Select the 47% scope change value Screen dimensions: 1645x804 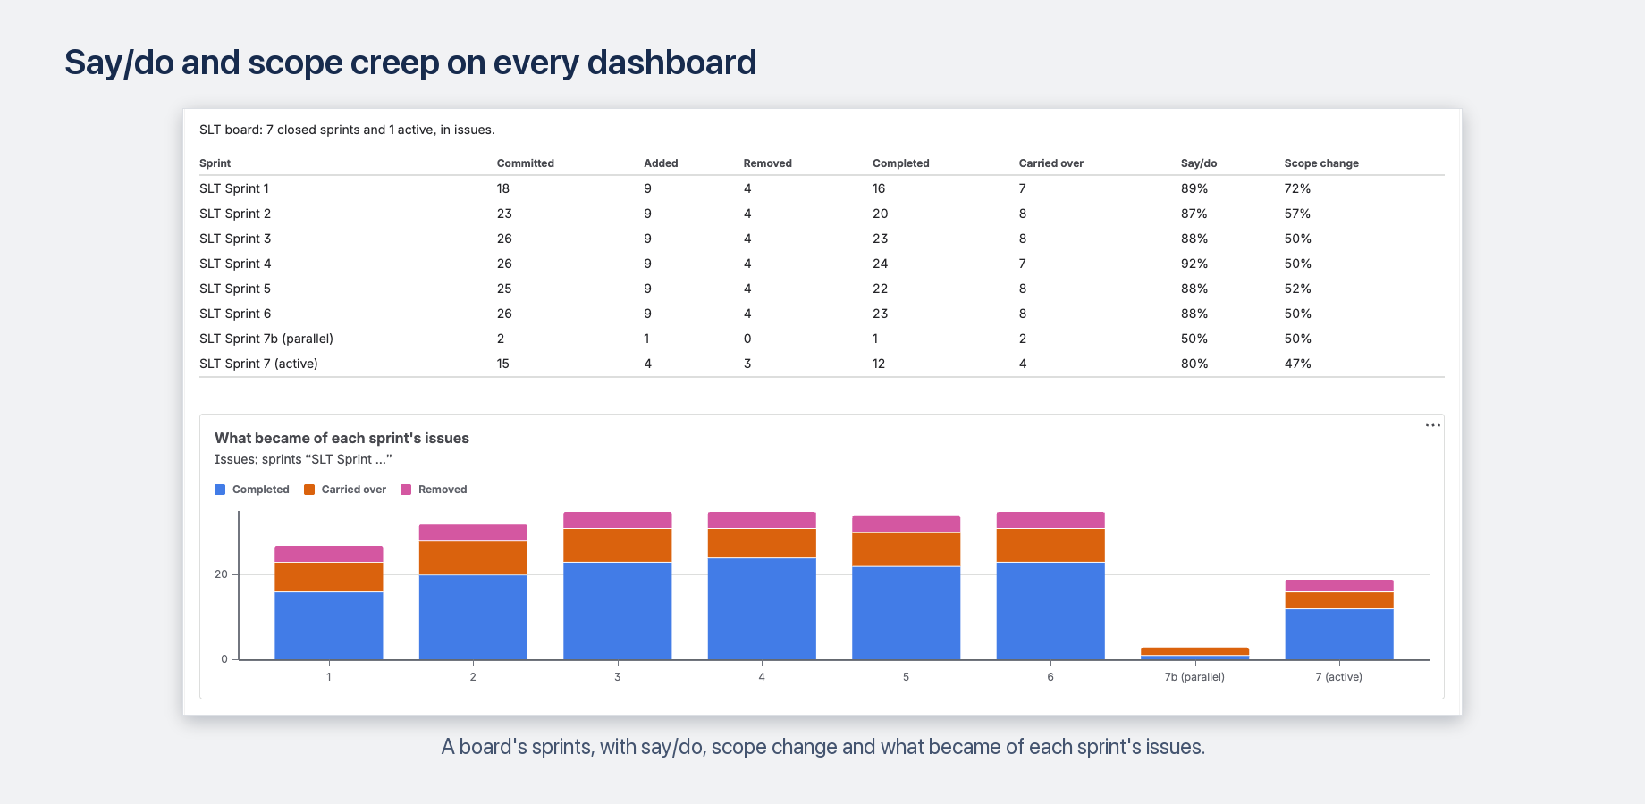tap(1297, 364)
